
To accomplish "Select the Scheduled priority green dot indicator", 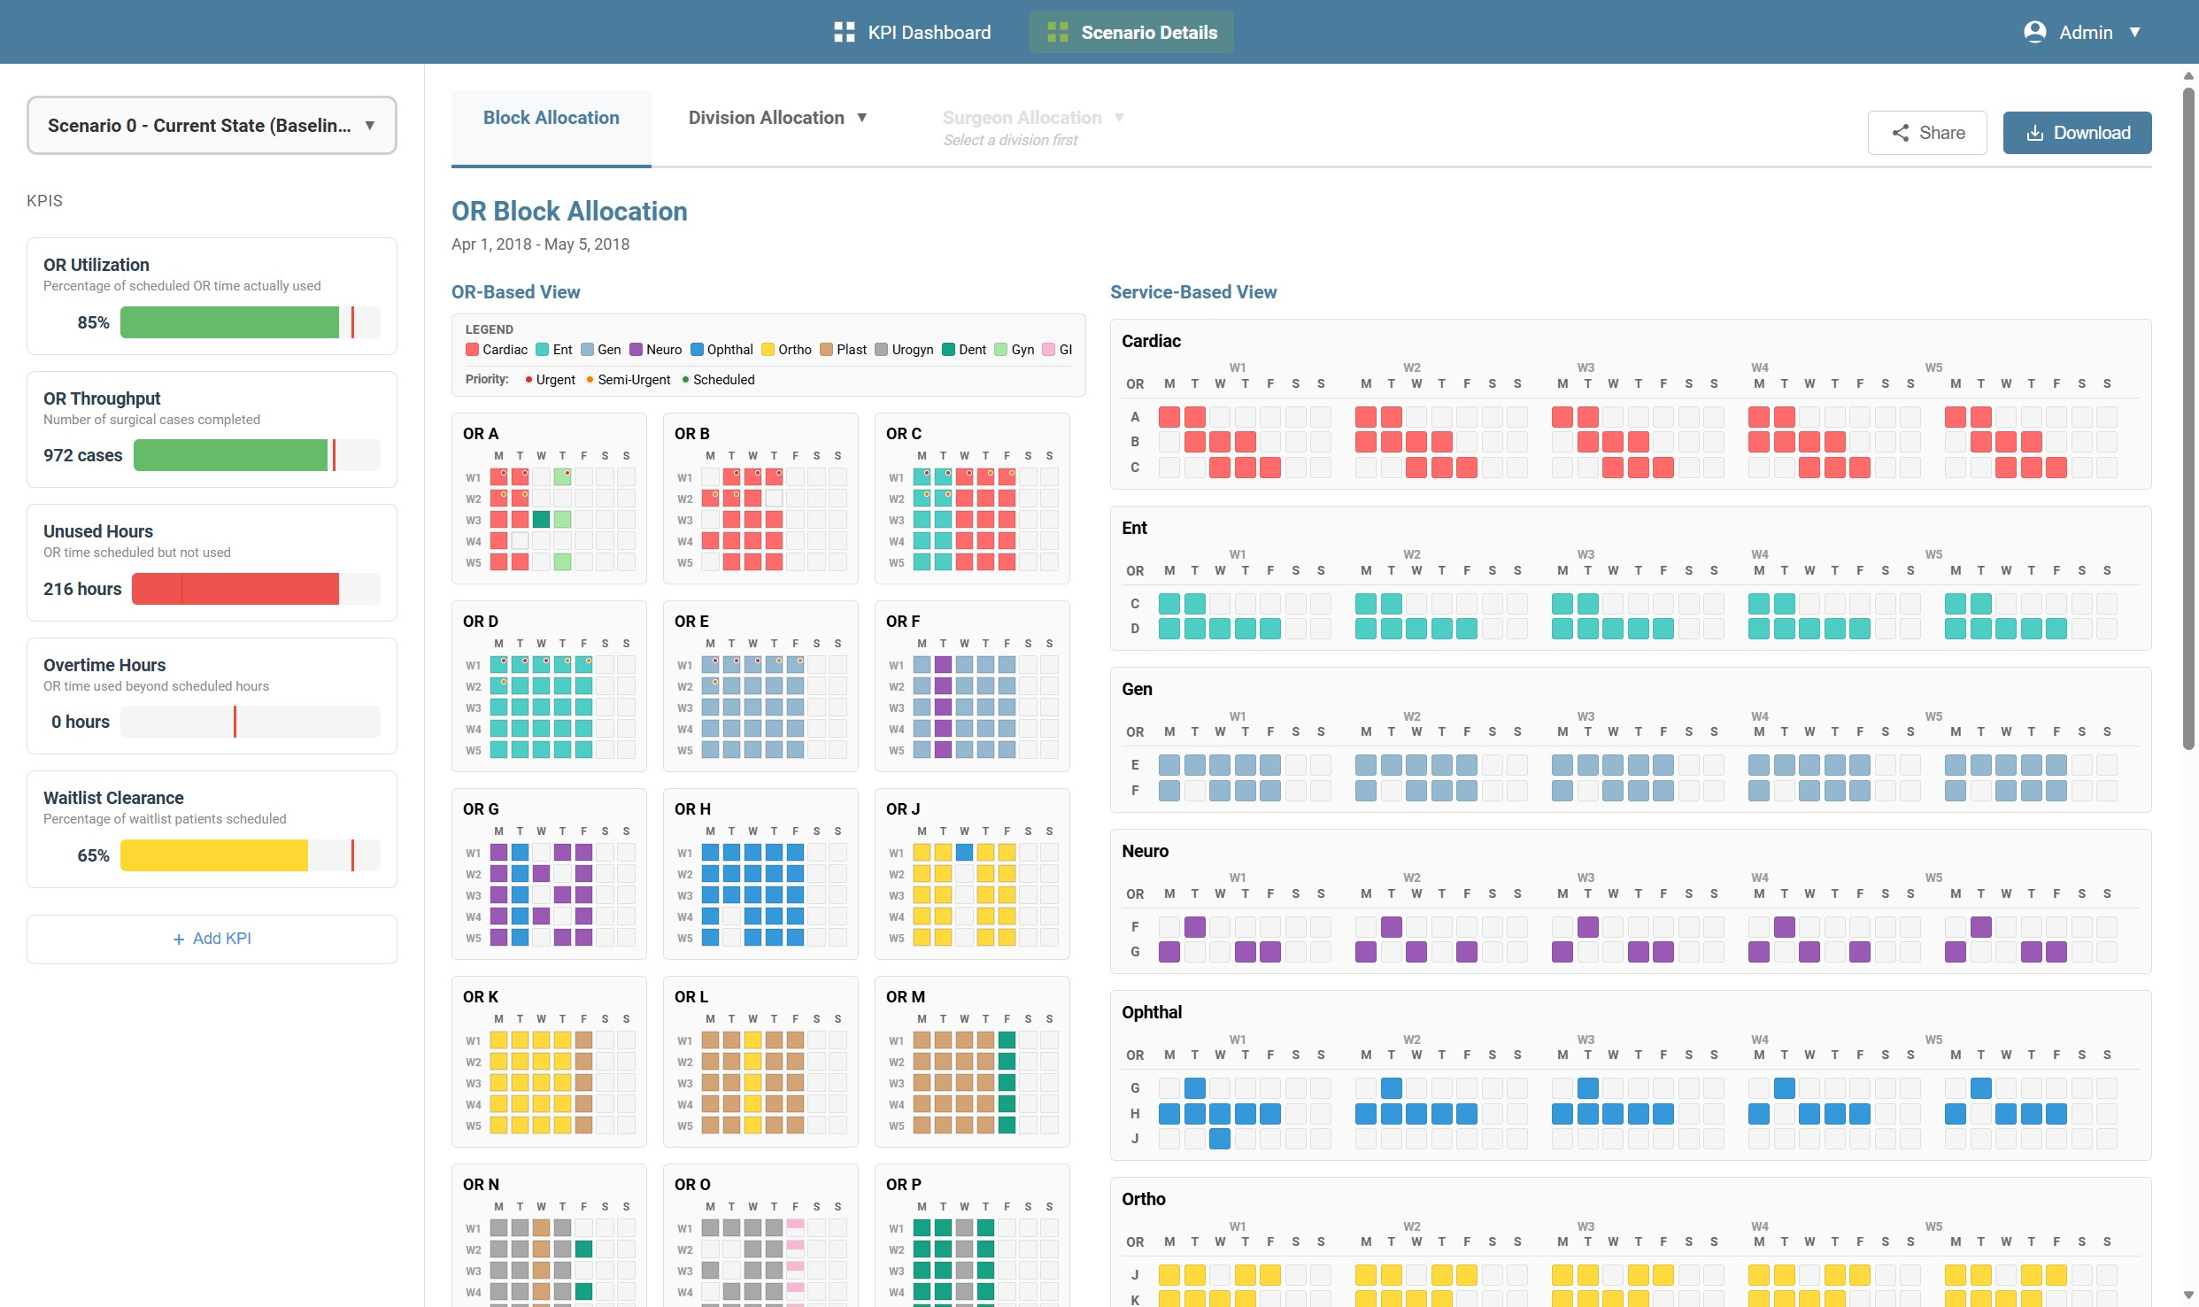I will pos(686,379).
